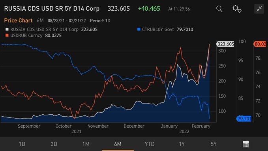Click the date range 08/23/21 - 02/21/22
This screenshot has height=151, width=268.
coord(67,21)
